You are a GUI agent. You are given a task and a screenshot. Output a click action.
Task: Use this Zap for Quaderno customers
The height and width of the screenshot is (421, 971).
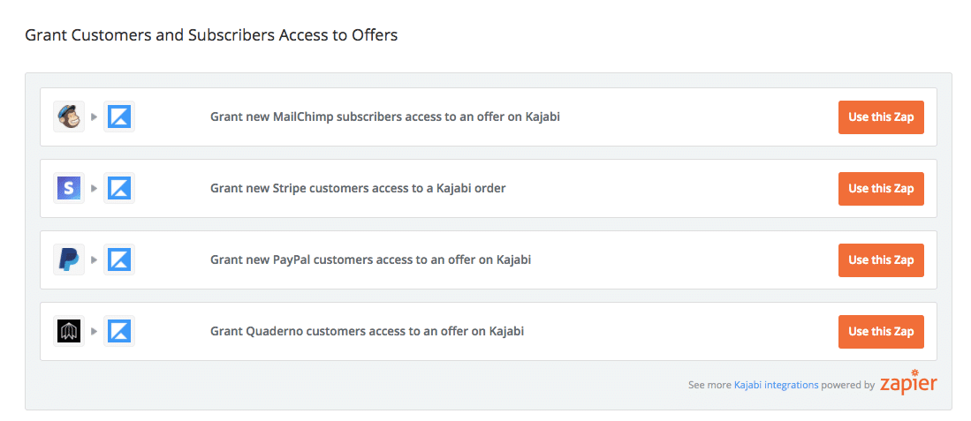[x=881, y=331]
